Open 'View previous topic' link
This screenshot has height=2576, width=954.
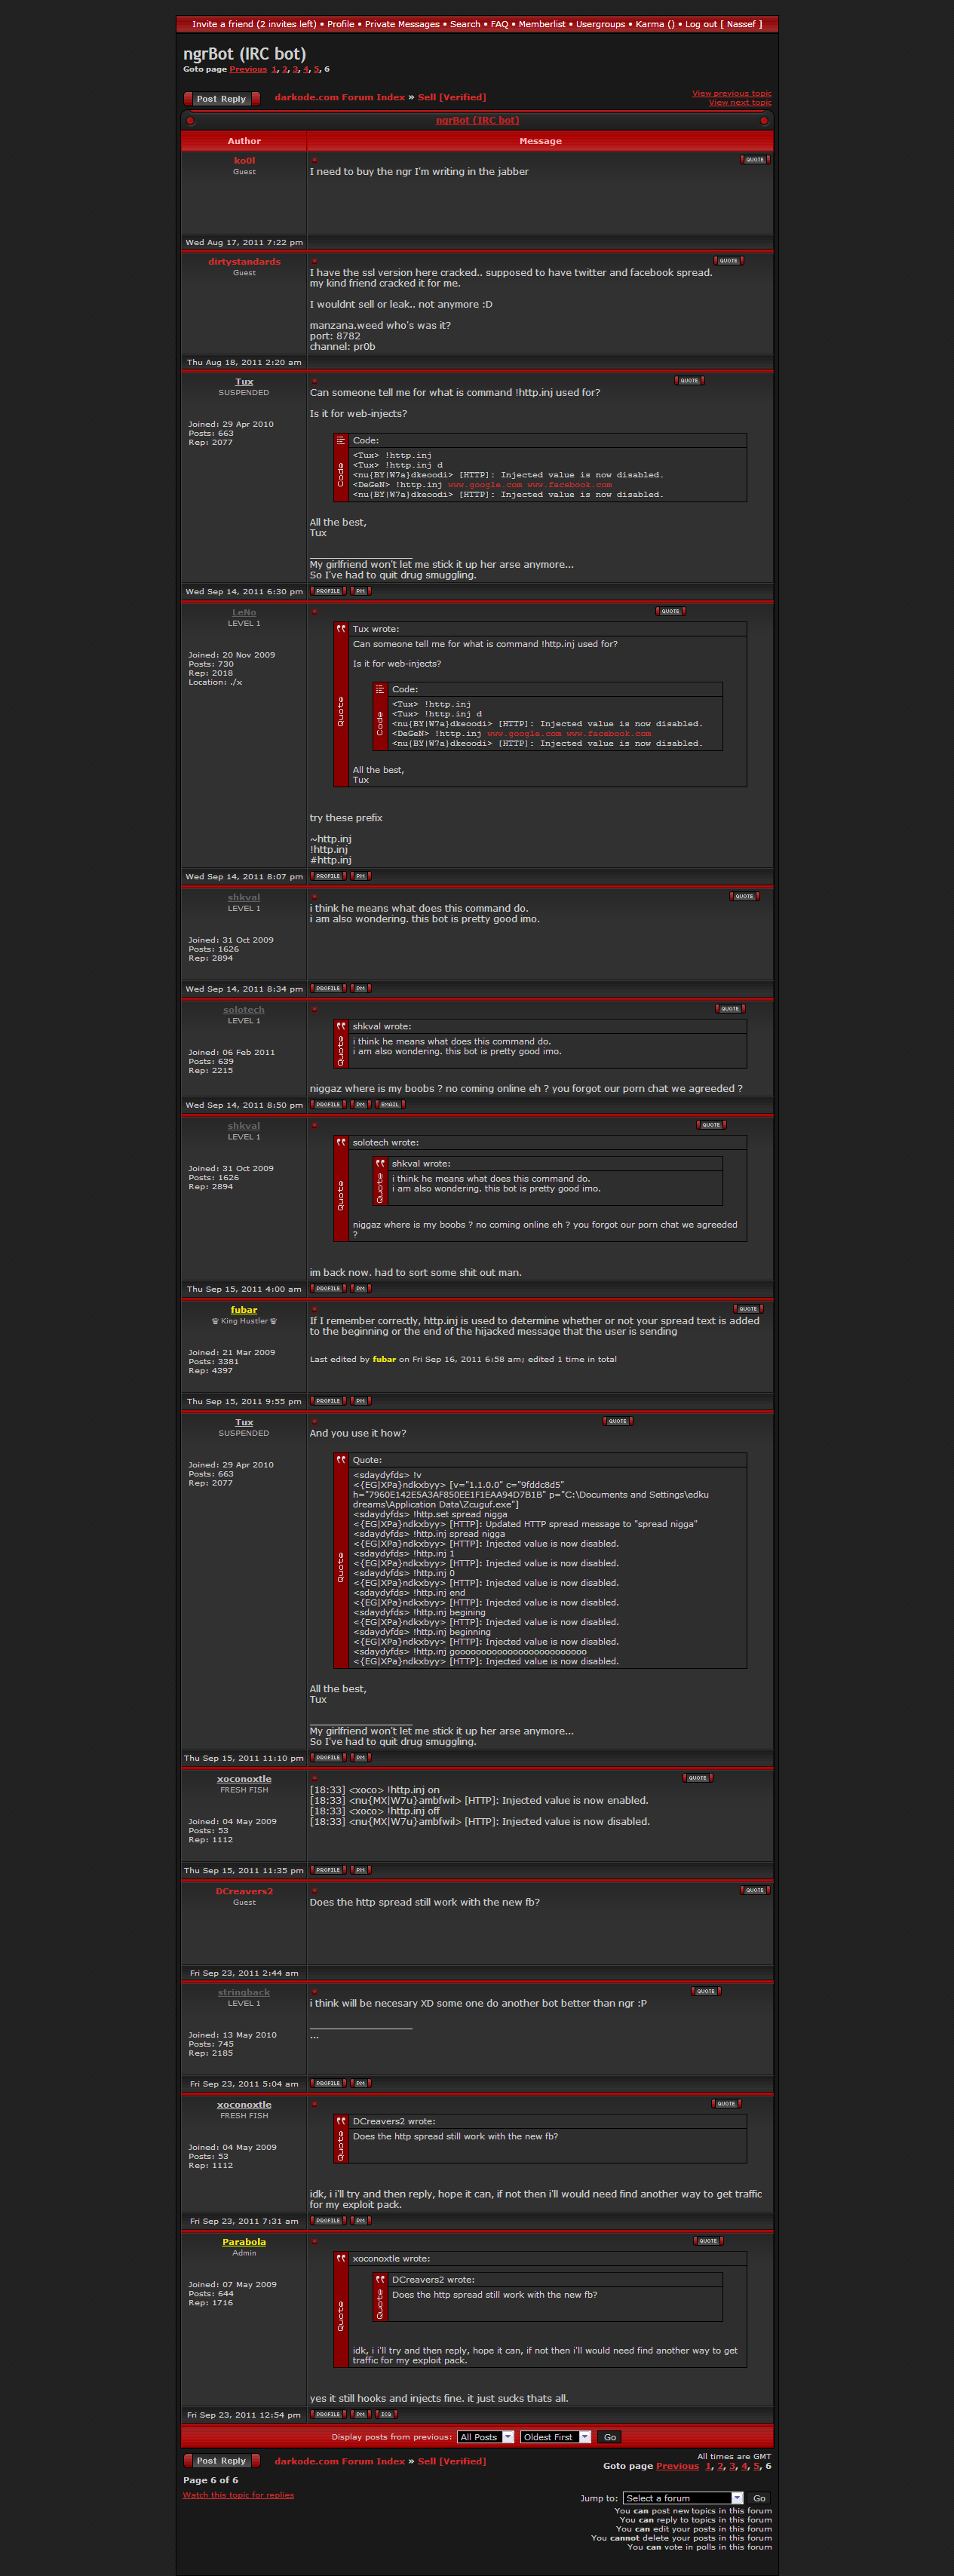(x=731, y=93)
